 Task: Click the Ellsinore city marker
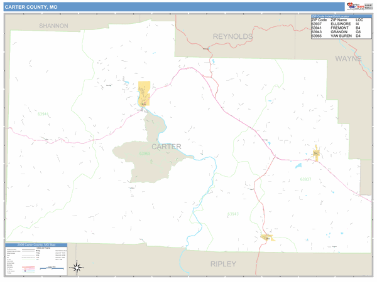(316, 153)
